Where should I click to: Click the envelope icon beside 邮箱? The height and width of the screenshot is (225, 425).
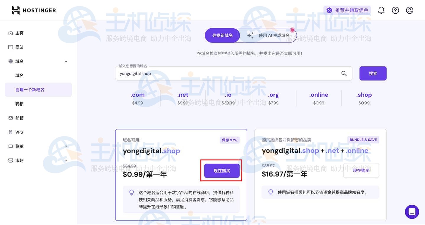(11, 118)
